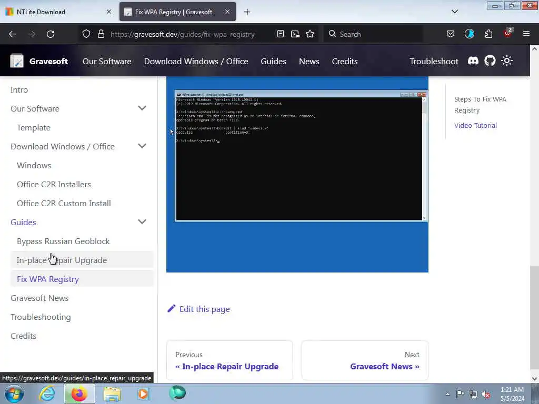This screenshot has width=539, height=404.
Task: Open the Gravesoft home brand link
Action: tap(48, 61)
